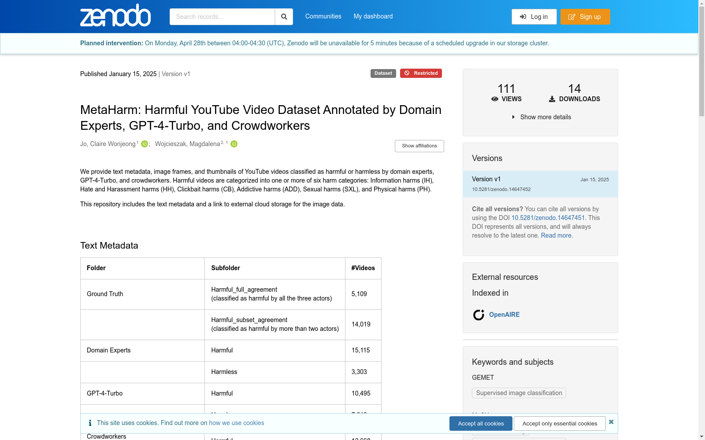The image size is (705, 440).
Task: Click the Dataset badge
Action: pos(383,73)
